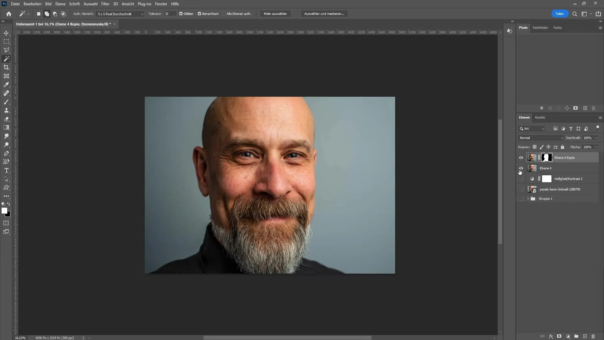Switch to the Kanäle tab
Viewport: 604px width, 340px height.
pos(540,117)
